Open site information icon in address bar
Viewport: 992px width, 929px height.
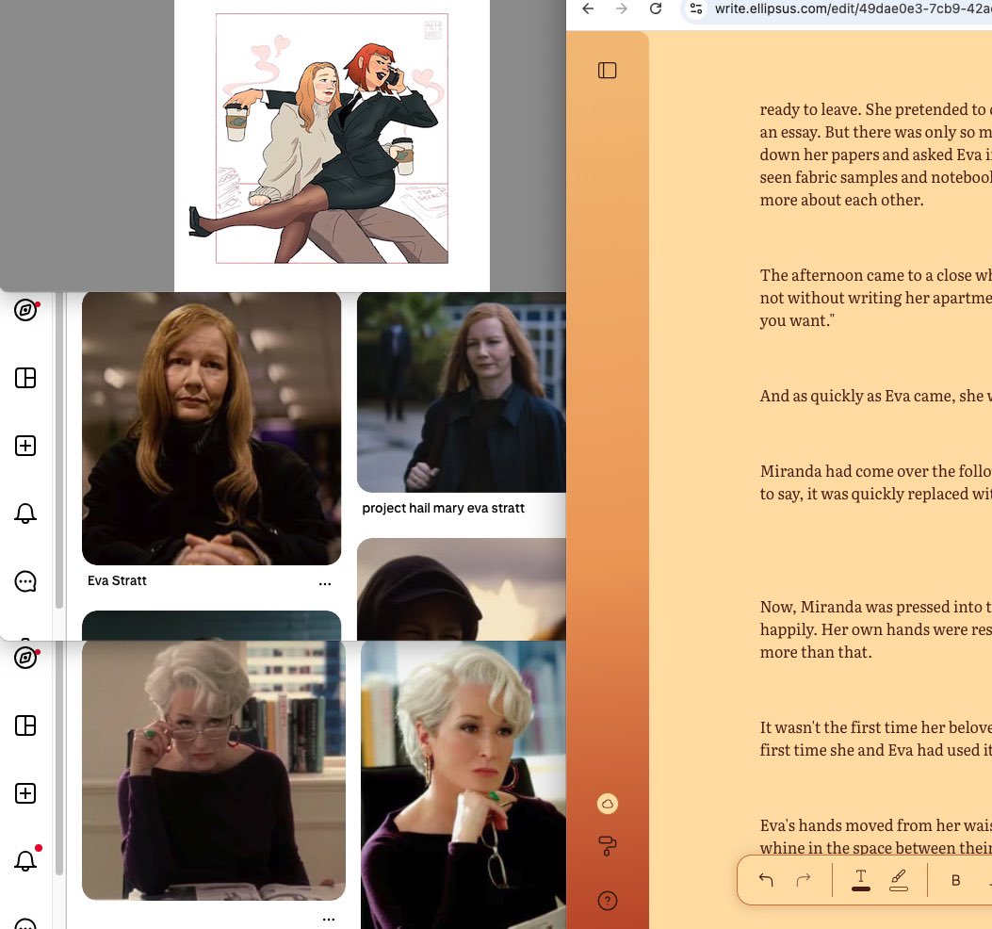tap(696, 8)
